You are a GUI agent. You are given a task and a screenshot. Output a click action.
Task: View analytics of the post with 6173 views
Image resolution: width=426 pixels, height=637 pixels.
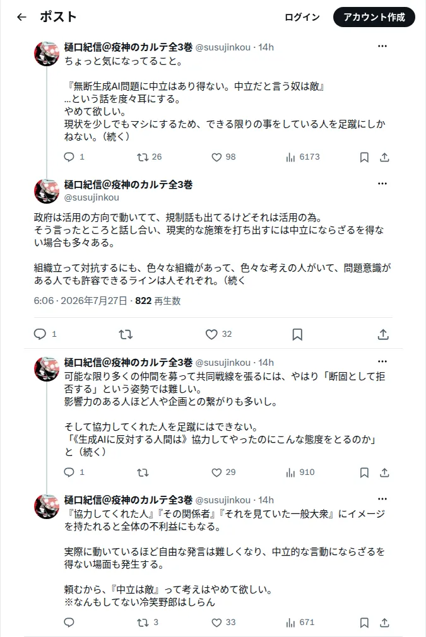click(x=303, y=157)
